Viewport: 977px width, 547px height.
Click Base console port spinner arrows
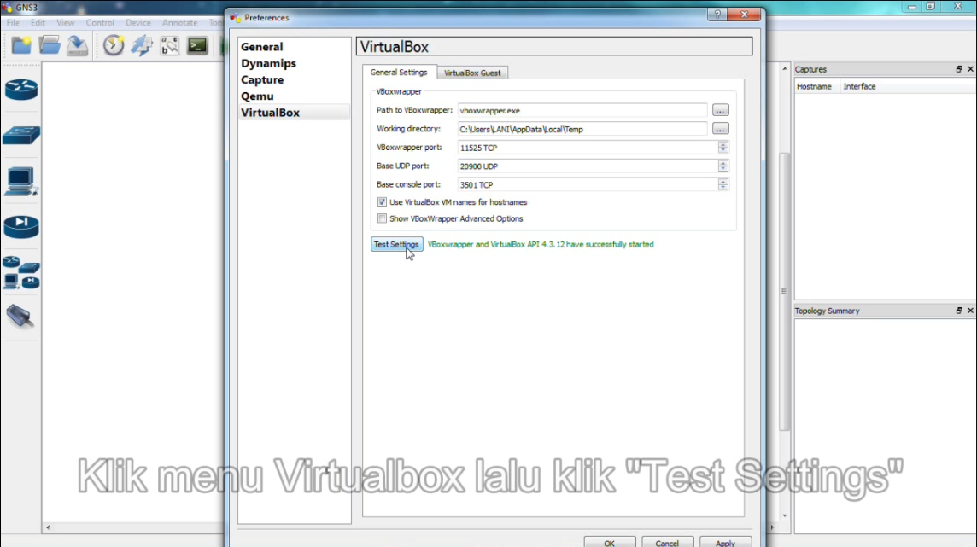point(723,185)
